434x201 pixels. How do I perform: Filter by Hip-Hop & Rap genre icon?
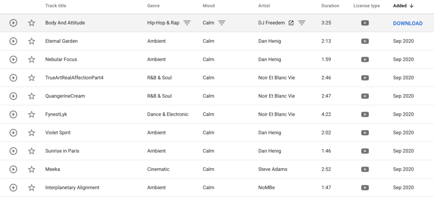pos(187,23)
